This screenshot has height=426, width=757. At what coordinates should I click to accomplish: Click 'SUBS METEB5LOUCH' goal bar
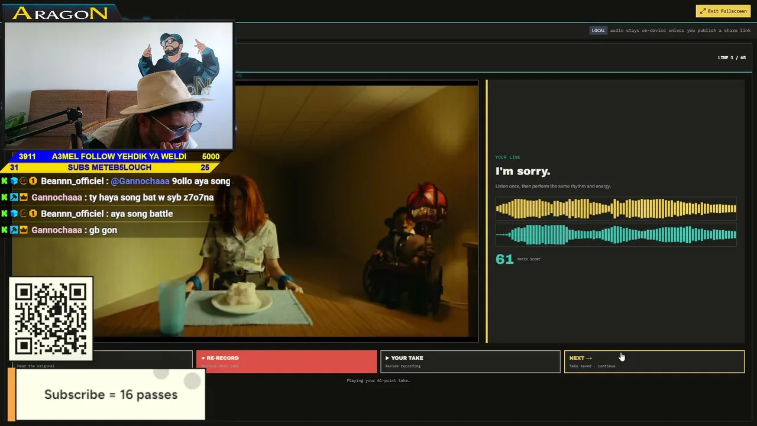[x=109, y=167]
